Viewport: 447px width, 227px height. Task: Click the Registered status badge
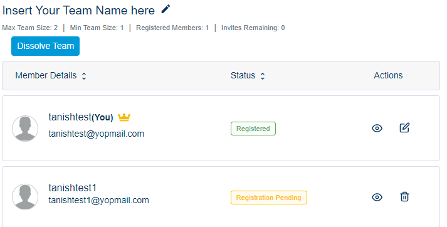(253, 129)
